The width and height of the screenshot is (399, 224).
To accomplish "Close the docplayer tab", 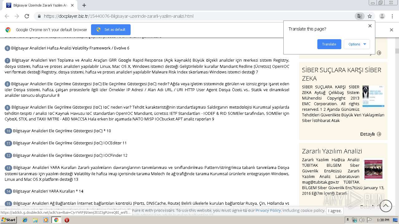I will [72, 5].
